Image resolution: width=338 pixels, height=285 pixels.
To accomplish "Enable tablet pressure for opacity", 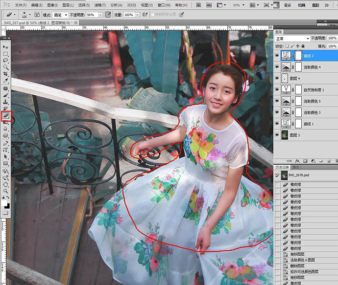I will 108,15.
